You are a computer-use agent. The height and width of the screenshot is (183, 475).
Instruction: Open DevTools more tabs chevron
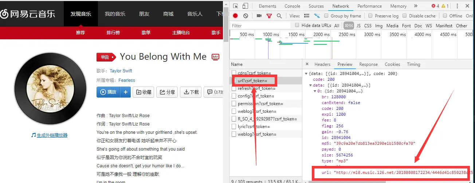coord(416,6)
